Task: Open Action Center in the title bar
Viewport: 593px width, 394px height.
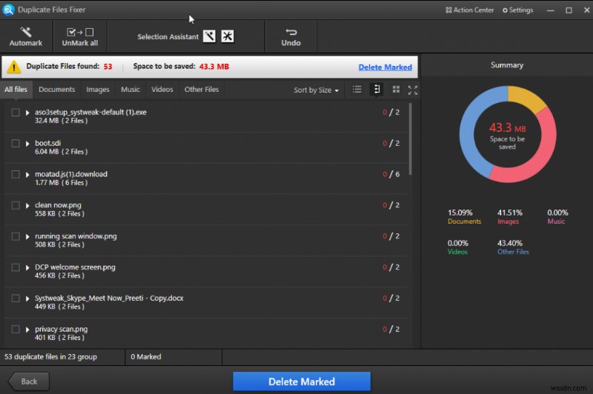Action: point(470,10)
